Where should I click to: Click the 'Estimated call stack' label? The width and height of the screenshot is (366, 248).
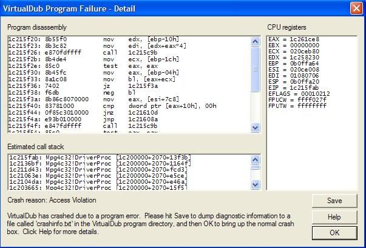pos(36,147)
